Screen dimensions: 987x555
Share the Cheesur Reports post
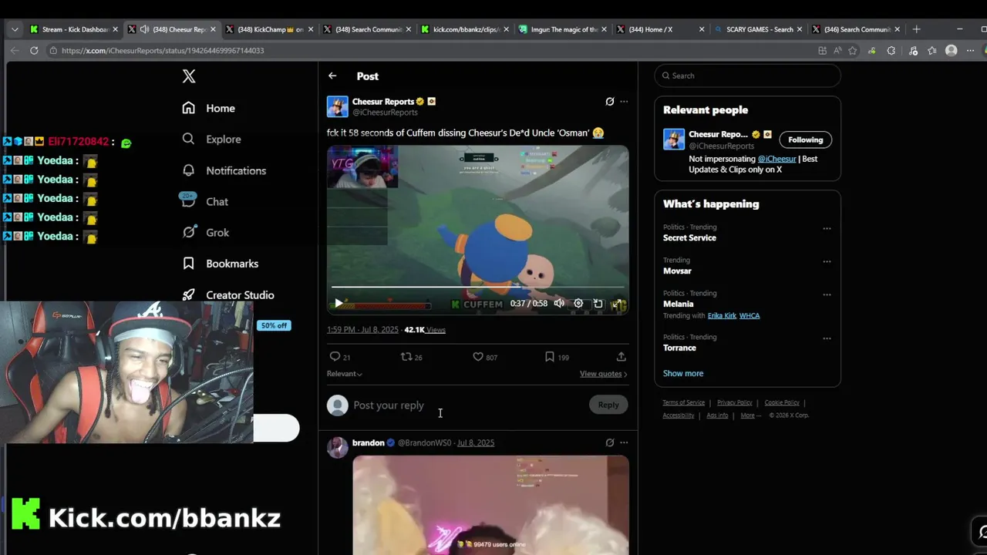tap(621, 357)
